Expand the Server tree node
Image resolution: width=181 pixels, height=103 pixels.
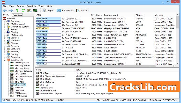click(x=5, y=30)
